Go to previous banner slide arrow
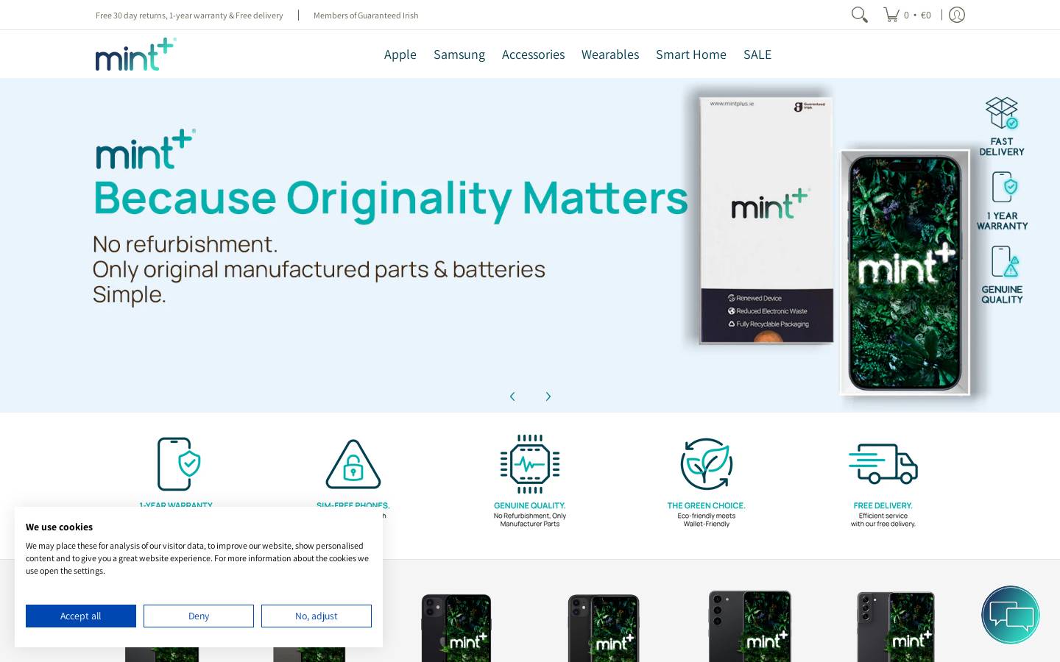Viewport: 1060px width, 662px height. click(512, 396)
